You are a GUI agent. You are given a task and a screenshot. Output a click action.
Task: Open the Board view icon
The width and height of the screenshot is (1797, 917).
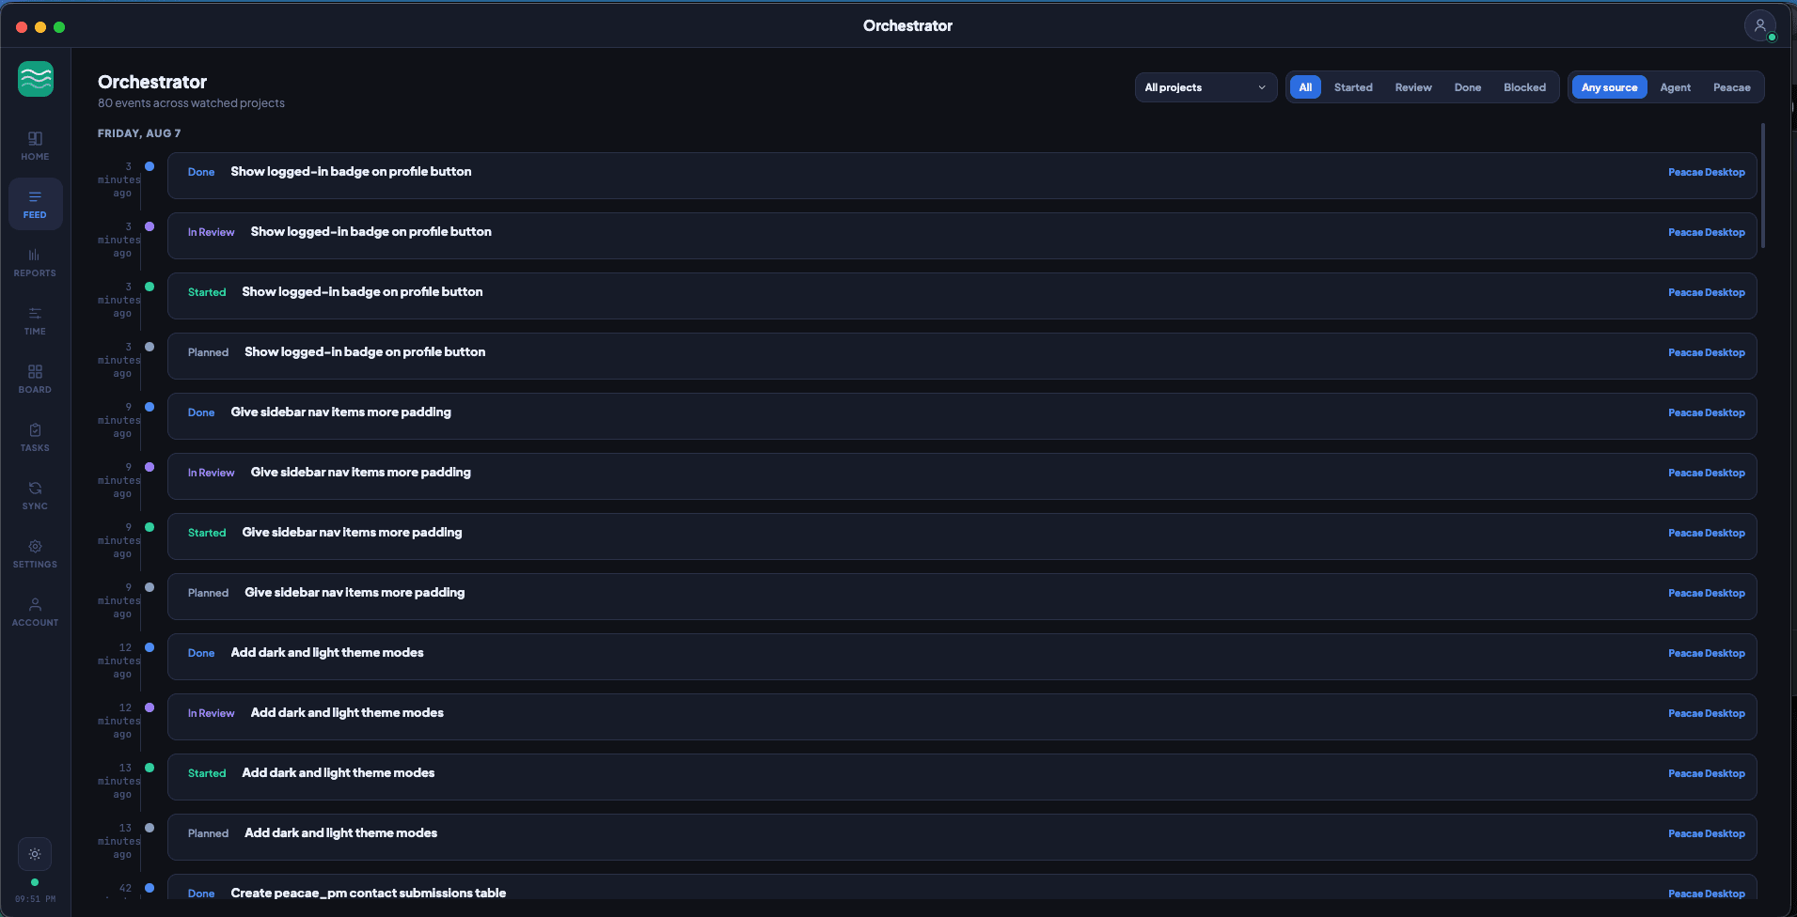coord(35,379)
